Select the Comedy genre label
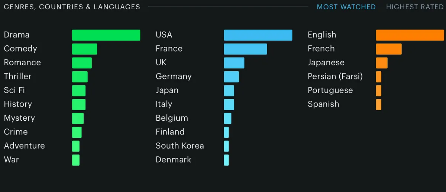The width and height of the screenshot is (446, 192). (x=20, y=49)
